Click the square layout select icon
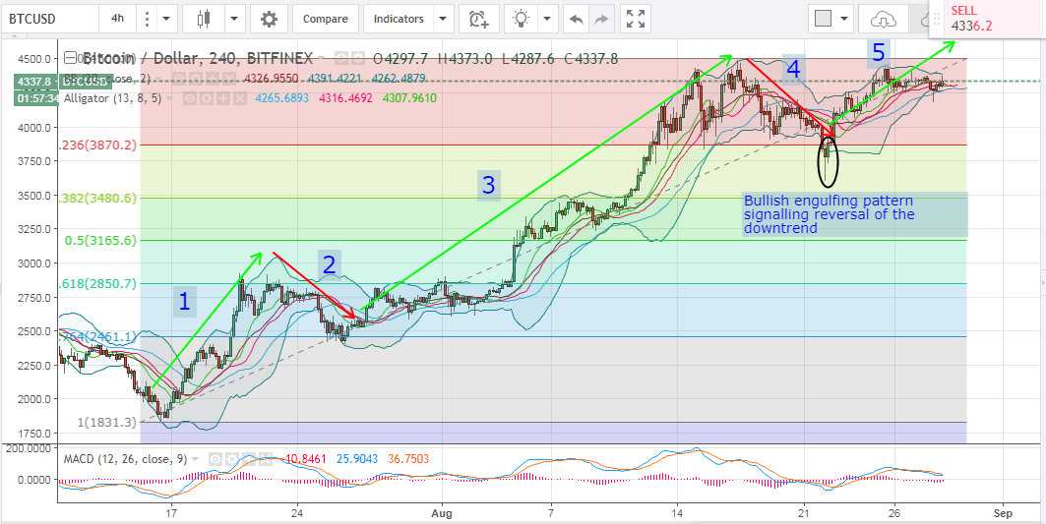1046x524 pixels. 824,19
